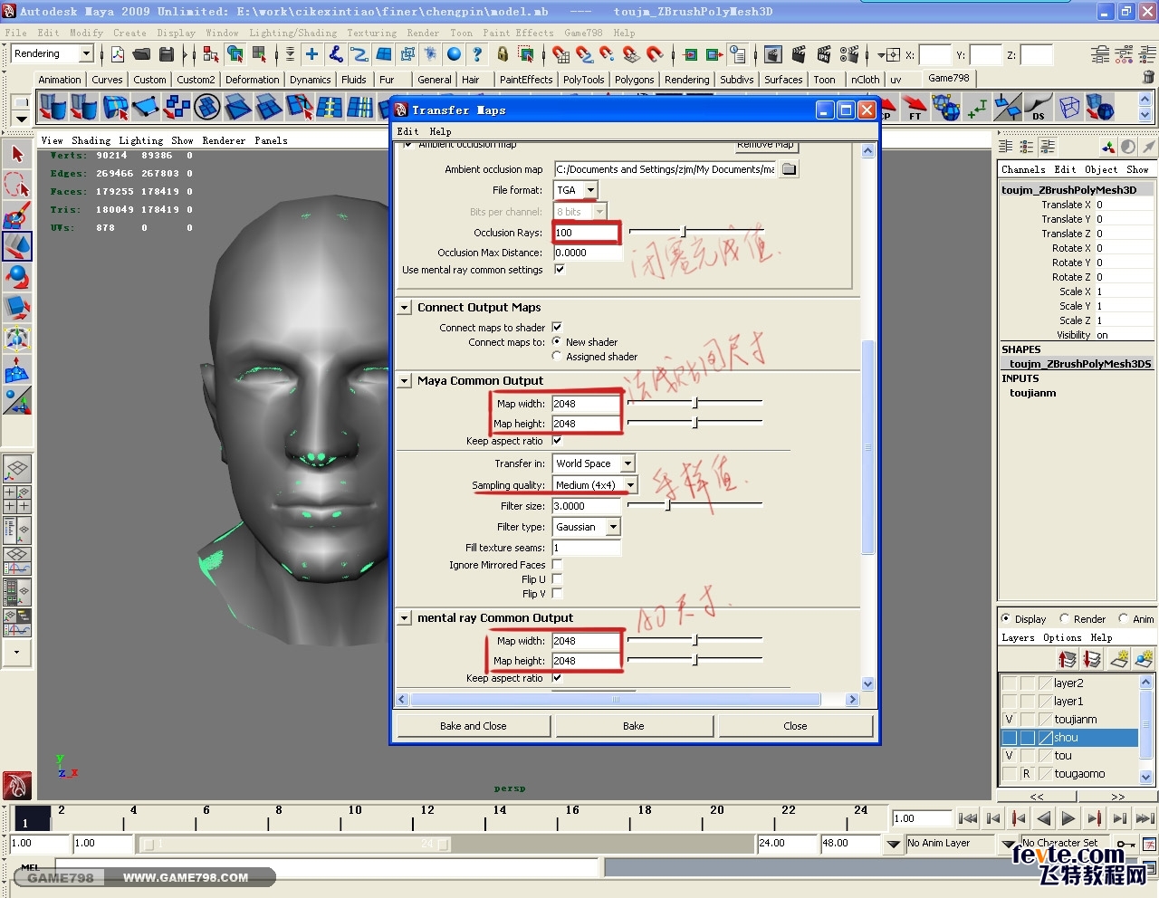Switch to the Polygons shelf tab
This screenshot has height=898, width=1159.
[x=634, y=80]
